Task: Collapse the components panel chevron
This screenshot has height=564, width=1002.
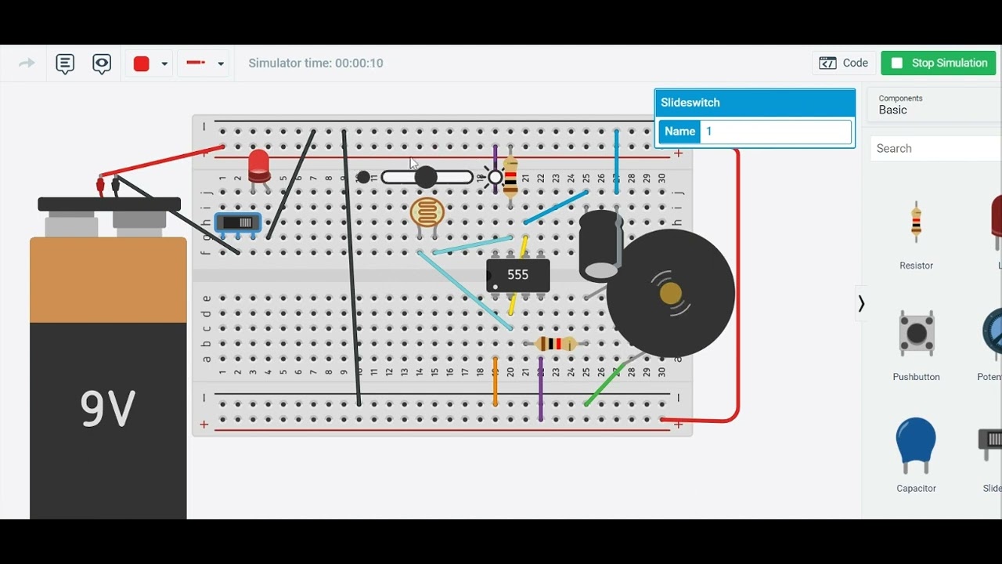Action: [861, 304]
